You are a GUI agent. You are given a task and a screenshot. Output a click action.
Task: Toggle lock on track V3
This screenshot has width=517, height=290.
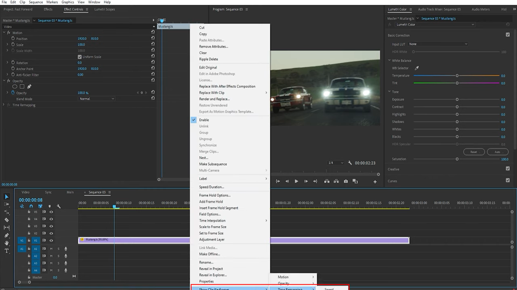pos(29,226)
